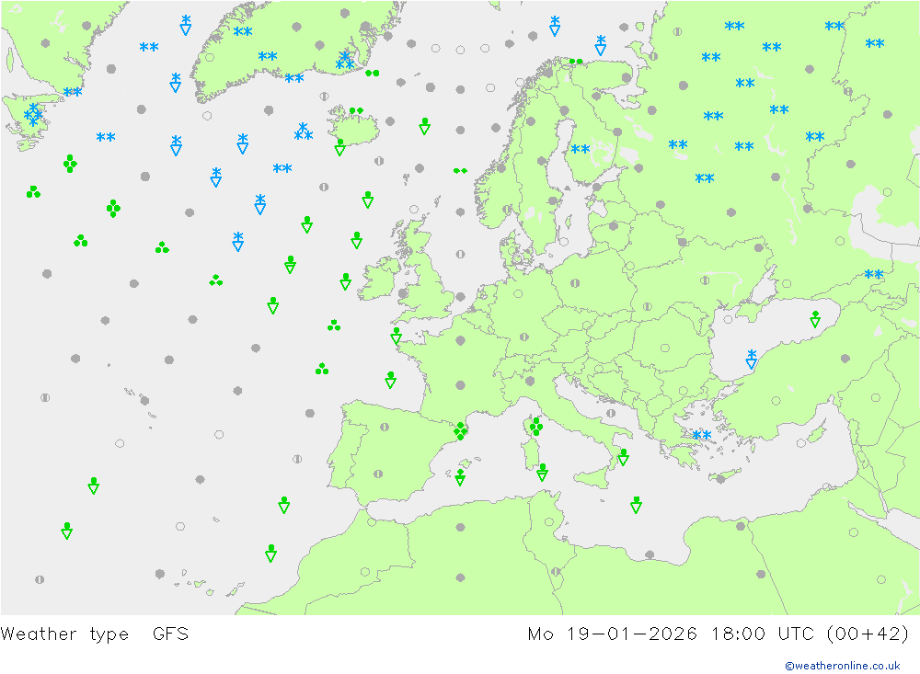The image size is (920, 674).
Task: Click the green two-dot symbol north of Iceland
Action: point(356,110)
